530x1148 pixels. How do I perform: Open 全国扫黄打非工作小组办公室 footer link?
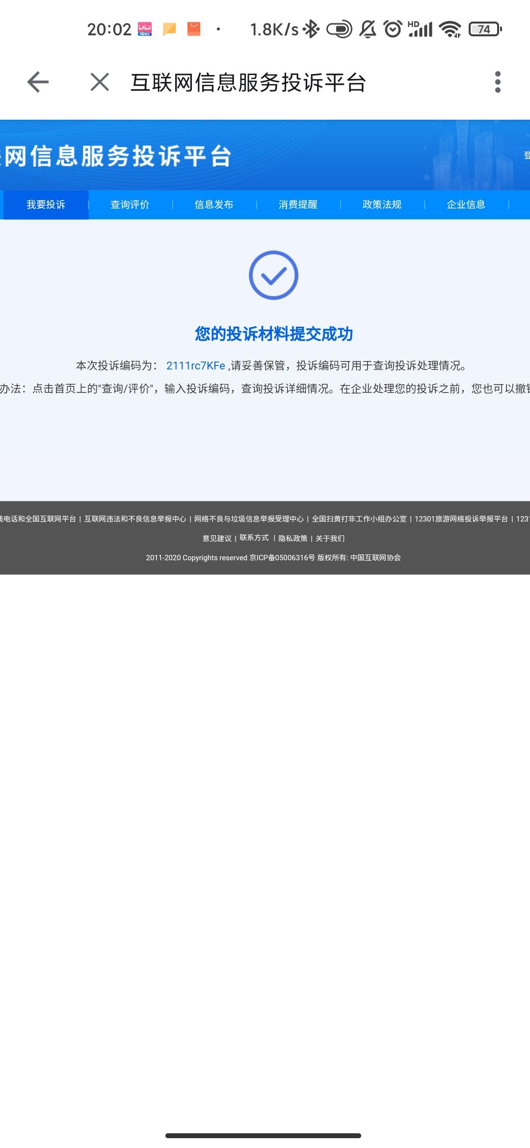click(359, 519)
